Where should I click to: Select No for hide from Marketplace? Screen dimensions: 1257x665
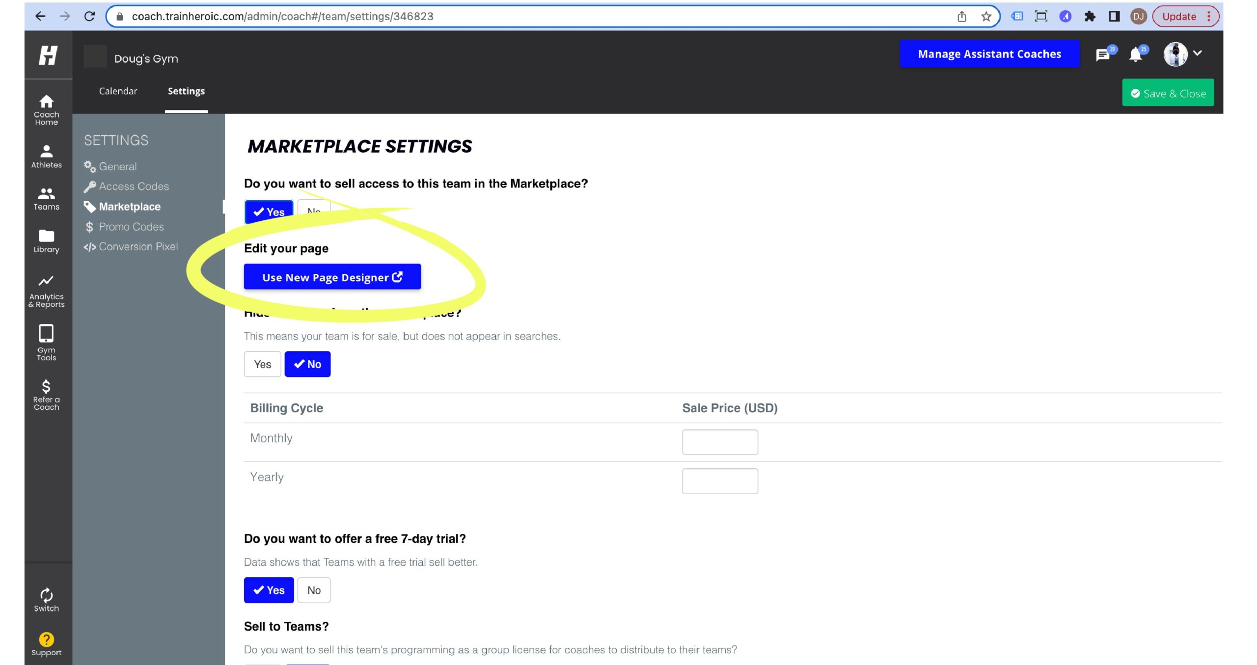[x=307, y=364]
